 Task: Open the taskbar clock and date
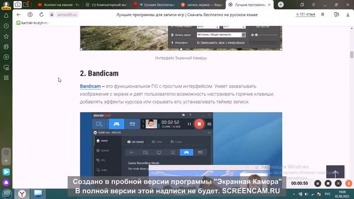tap(342, 194)
